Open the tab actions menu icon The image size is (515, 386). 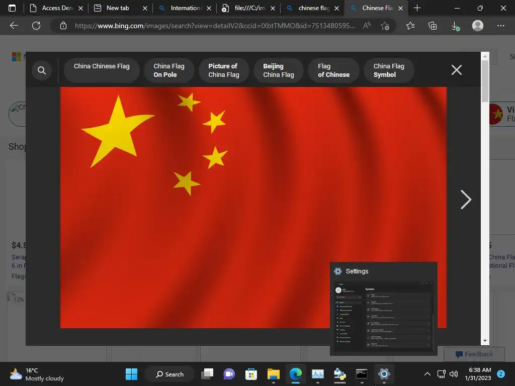pyautogui.click(x=12, y=8)
